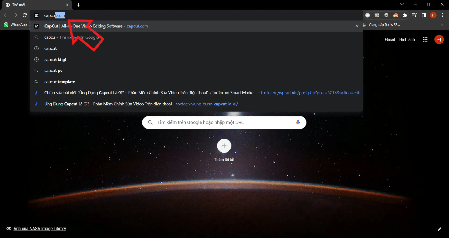Viewport: 449px width, 238px height.
Task: Open the gray circular extension icon
Action: pyautogui.click(x=368, y=15)
